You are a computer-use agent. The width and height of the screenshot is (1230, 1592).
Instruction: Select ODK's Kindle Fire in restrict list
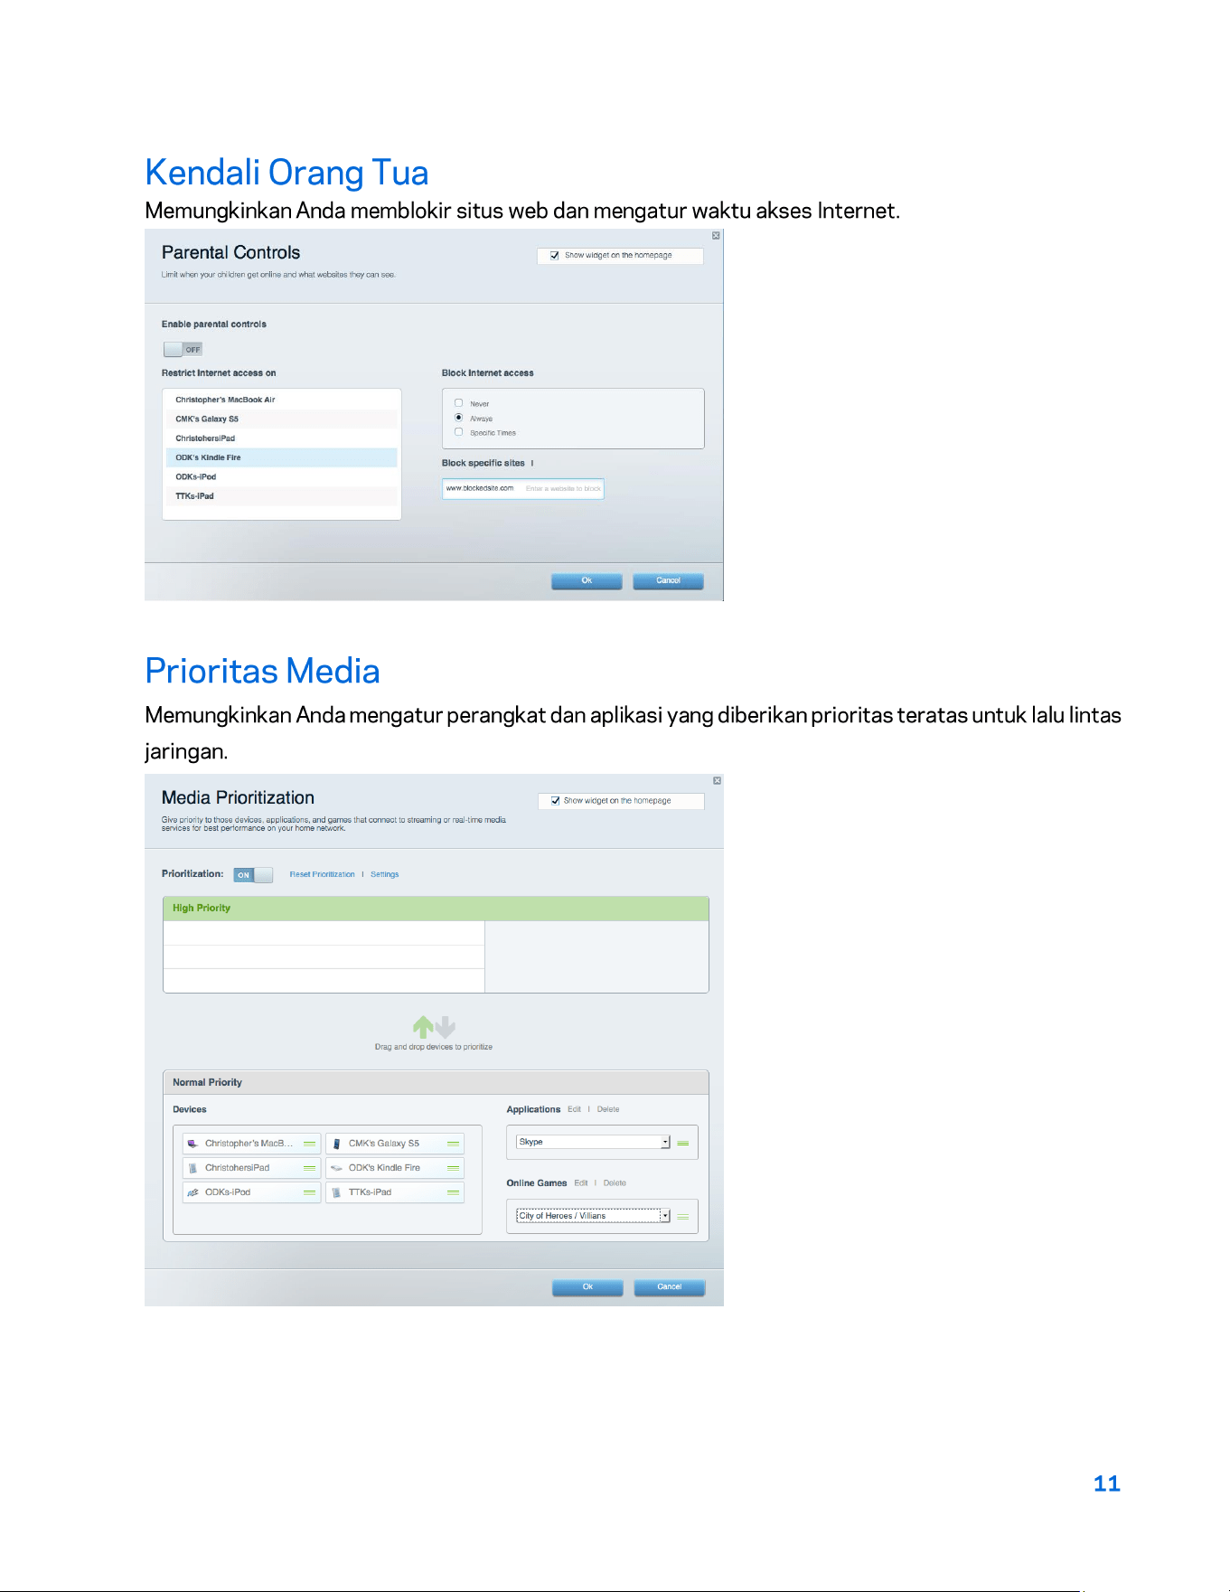tap(282, 457)
